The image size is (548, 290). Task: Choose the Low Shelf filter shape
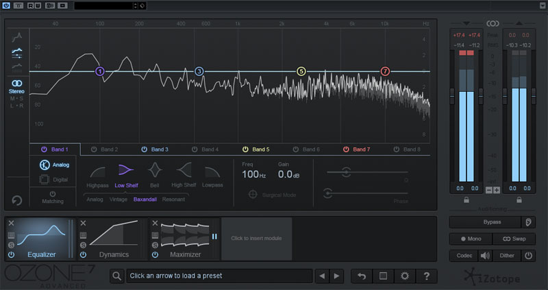(126, 176)
